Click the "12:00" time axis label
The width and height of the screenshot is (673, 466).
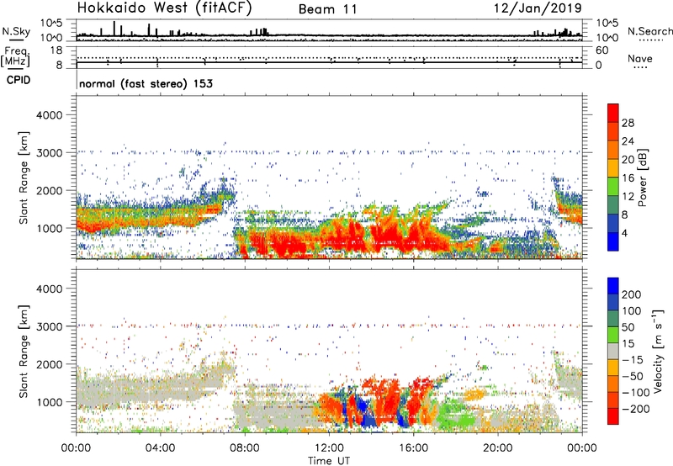tap(329, 448)
